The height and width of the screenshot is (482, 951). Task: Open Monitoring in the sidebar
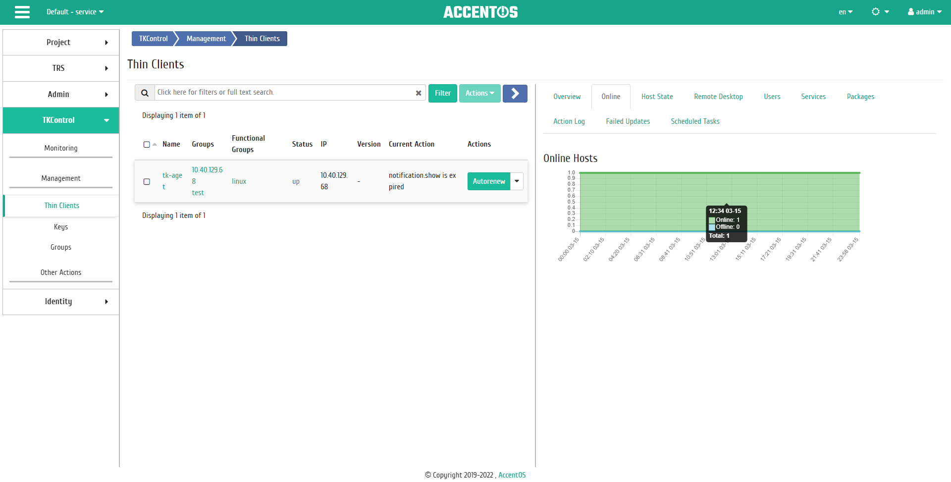(61, 148)
